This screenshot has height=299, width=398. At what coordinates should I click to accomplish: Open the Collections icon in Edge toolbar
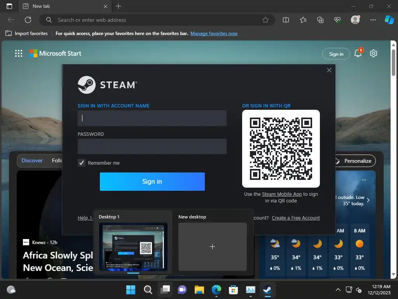(x=320, y=20)
